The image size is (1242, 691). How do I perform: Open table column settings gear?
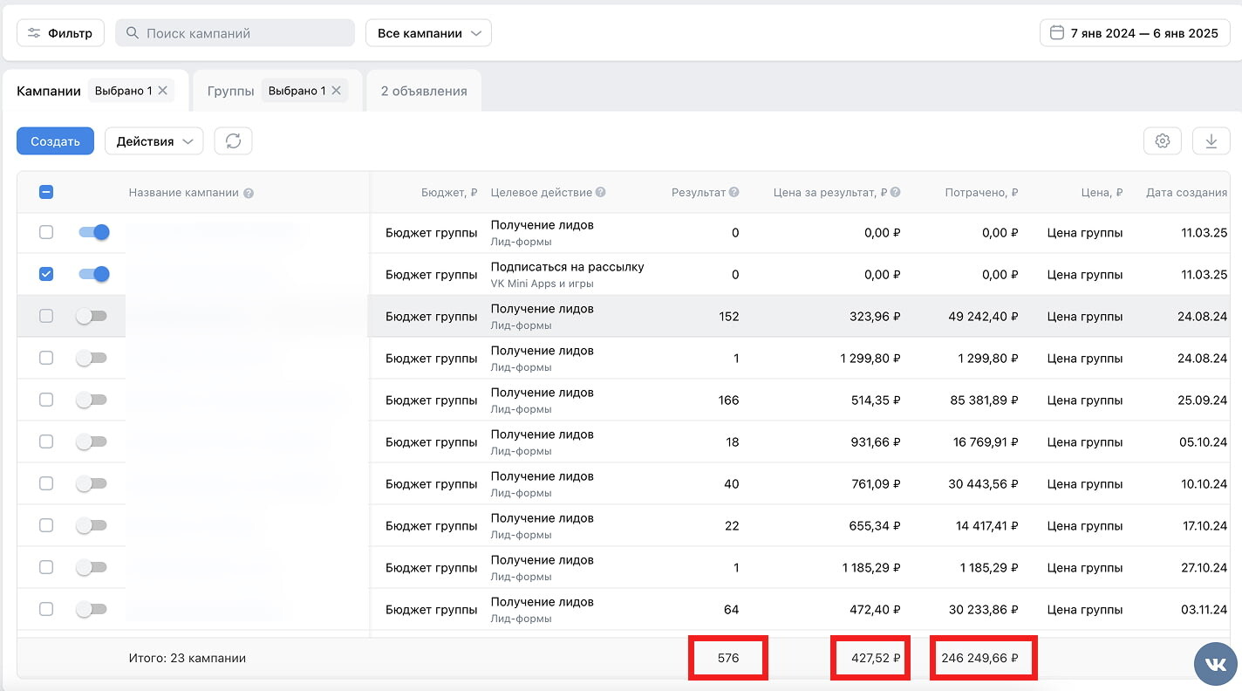tap(1163, 141)
